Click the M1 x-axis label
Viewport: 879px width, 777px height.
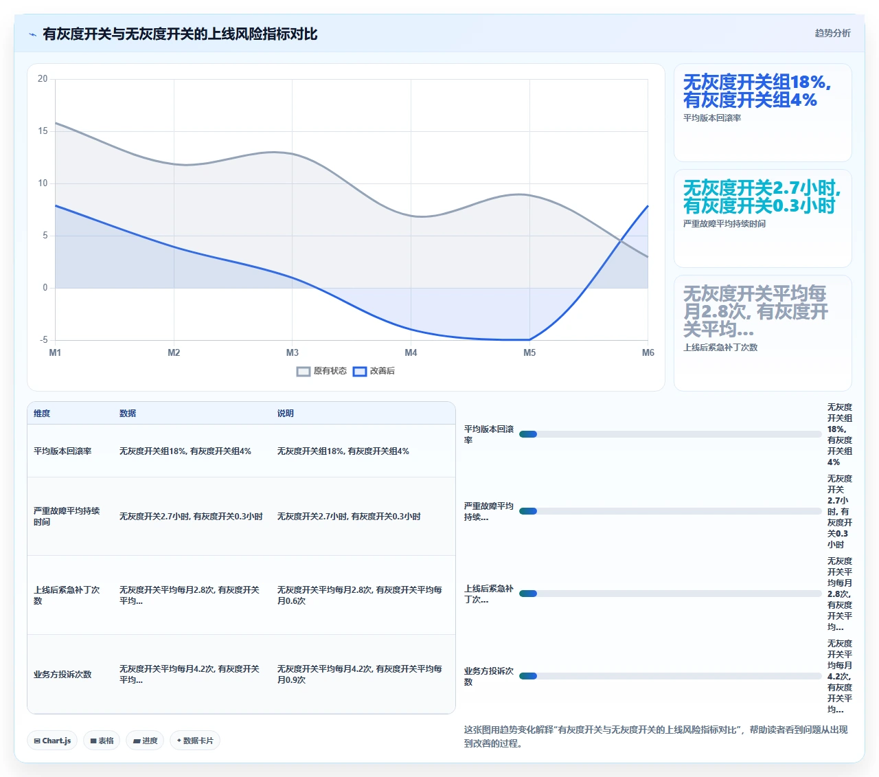point(55,352)
